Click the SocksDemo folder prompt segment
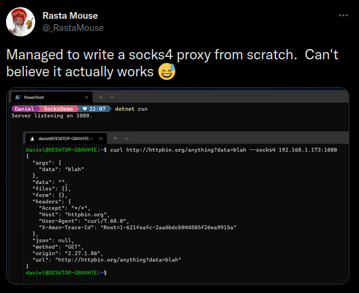The width and height of the screenshot is (359, 293). [58, 109]
